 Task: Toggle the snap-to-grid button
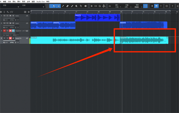[145, 6]
